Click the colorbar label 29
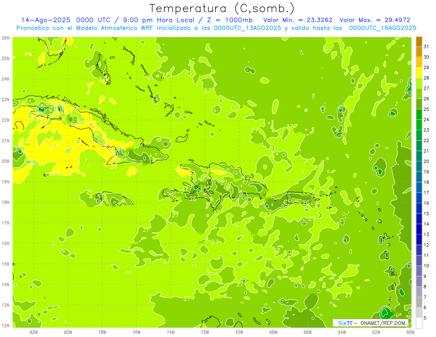Image resolution: width=436 pixels, height=337 pixels. (427, 68)
